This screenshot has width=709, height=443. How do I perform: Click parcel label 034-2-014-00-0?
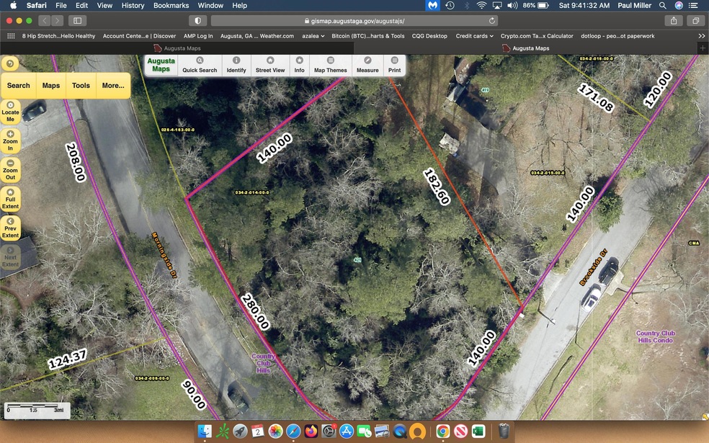[x=252, y=192]
